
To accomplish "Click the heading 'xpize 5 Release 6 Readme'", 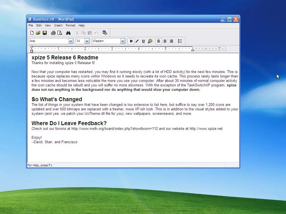I will point(65,57).
